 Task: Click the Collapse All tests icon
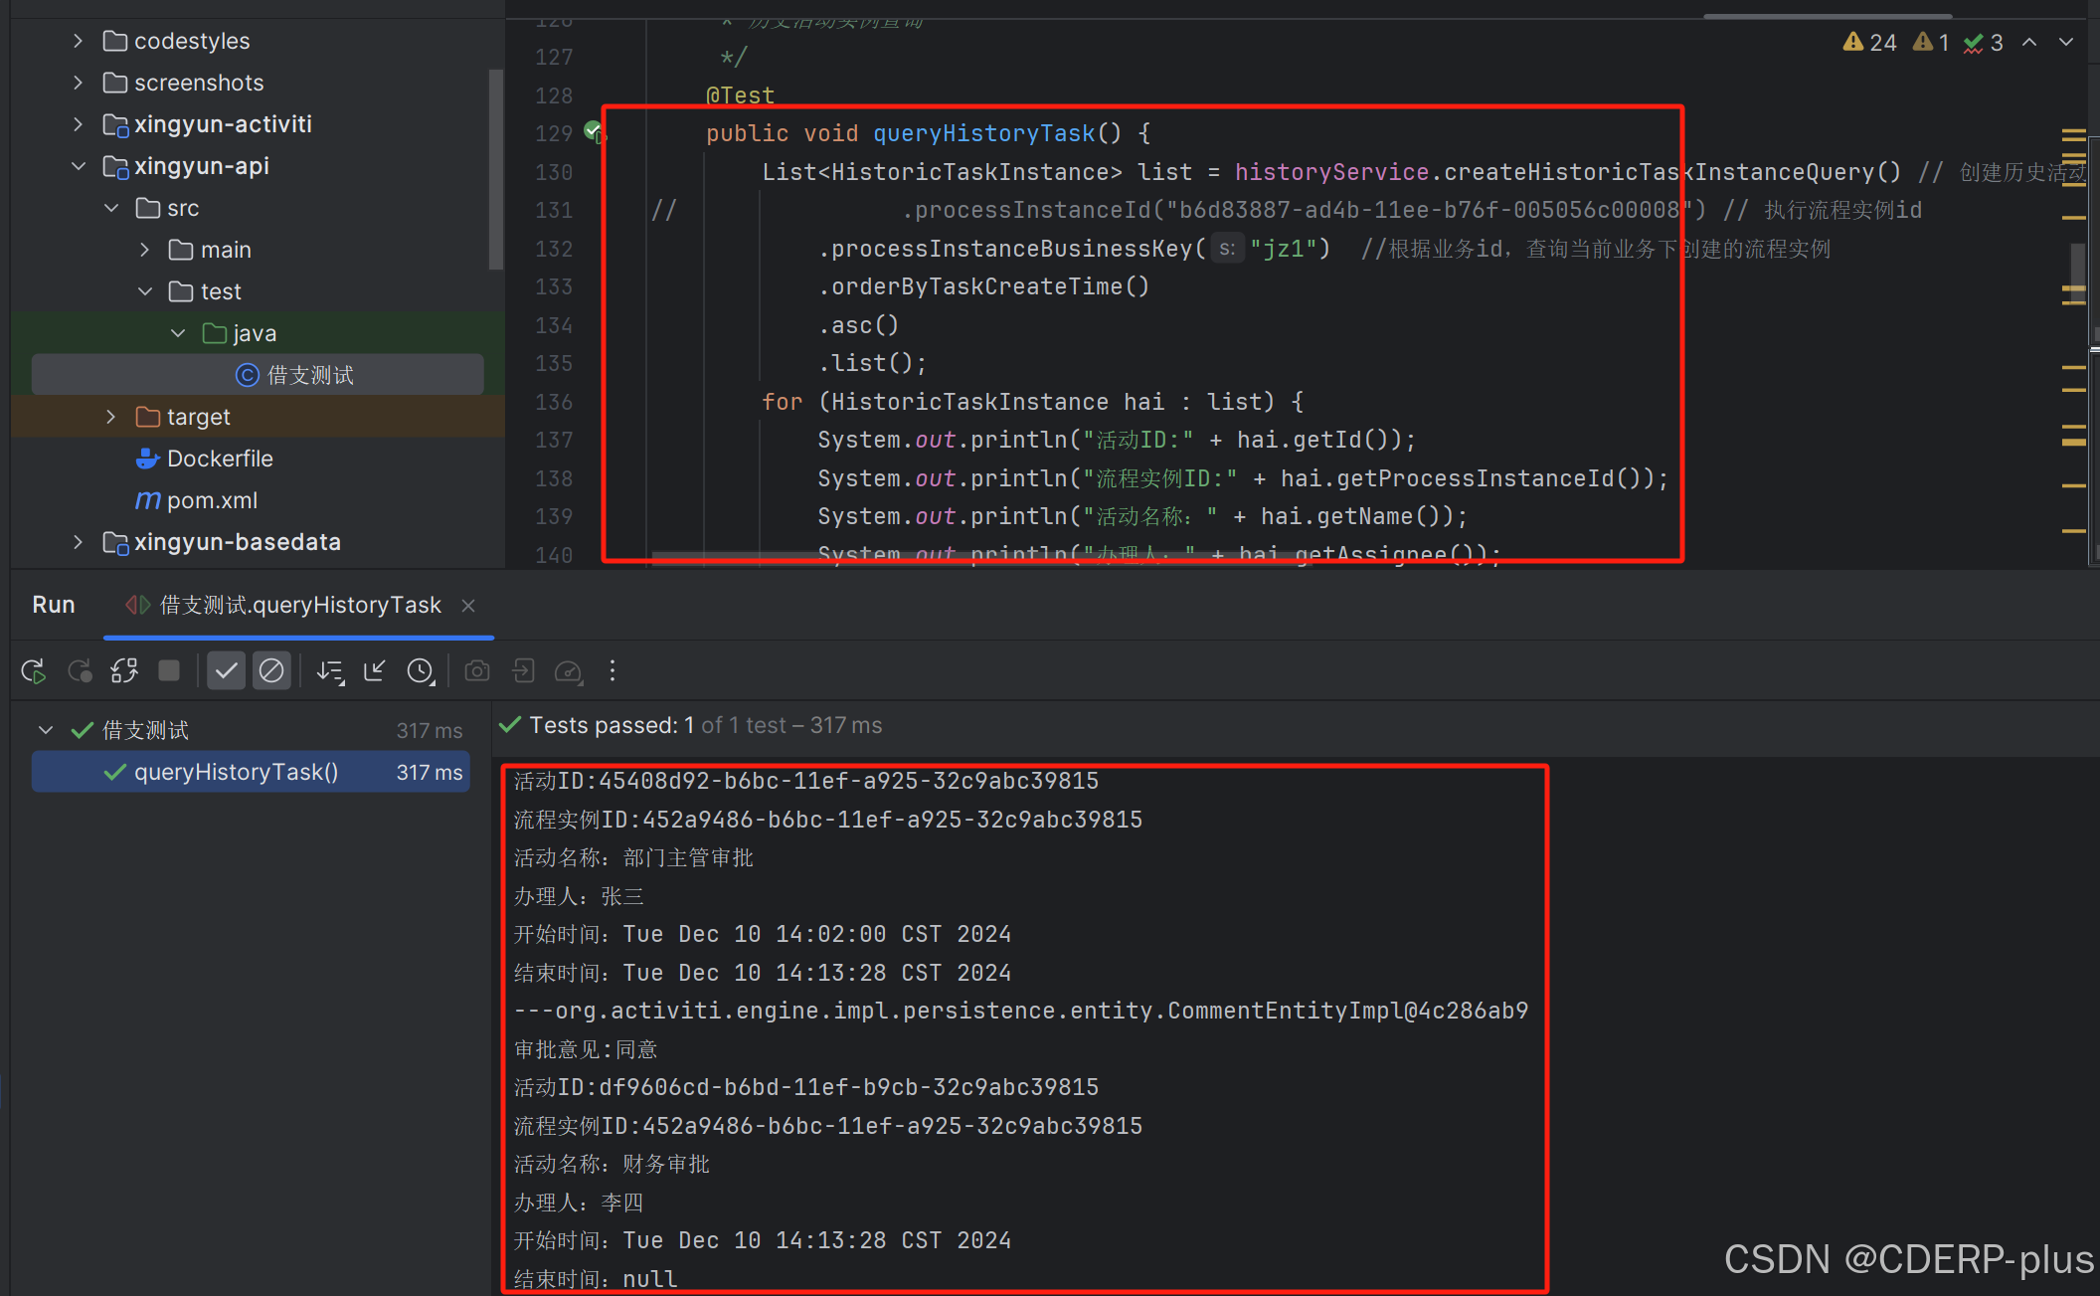[x=375, y=671]
